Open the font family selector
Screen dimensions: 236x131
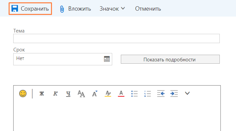tap(81, 94)
